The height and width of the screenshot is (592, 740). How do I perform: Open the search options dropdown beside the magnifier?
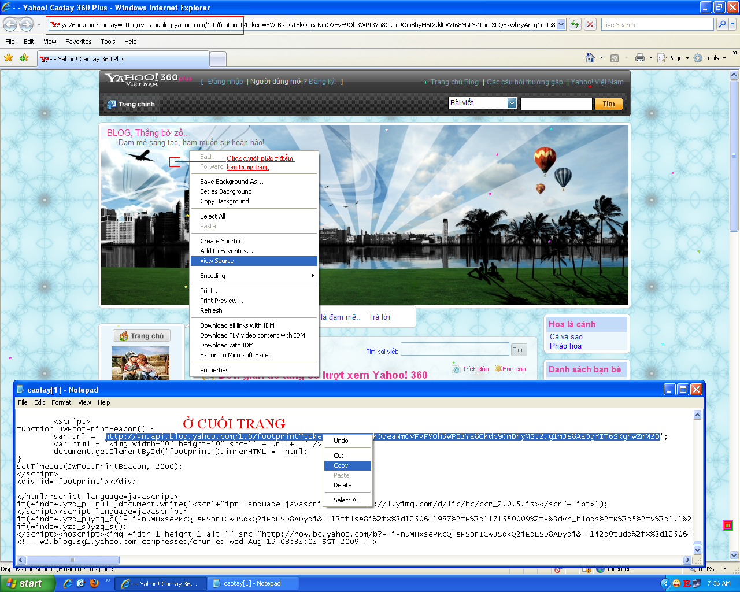click(x=732, y=24)
